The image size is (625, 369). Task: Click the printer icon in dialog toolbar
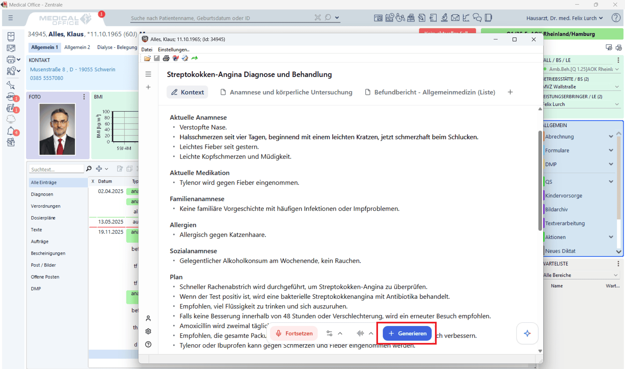pyautogui.click(x=166, y=58)
